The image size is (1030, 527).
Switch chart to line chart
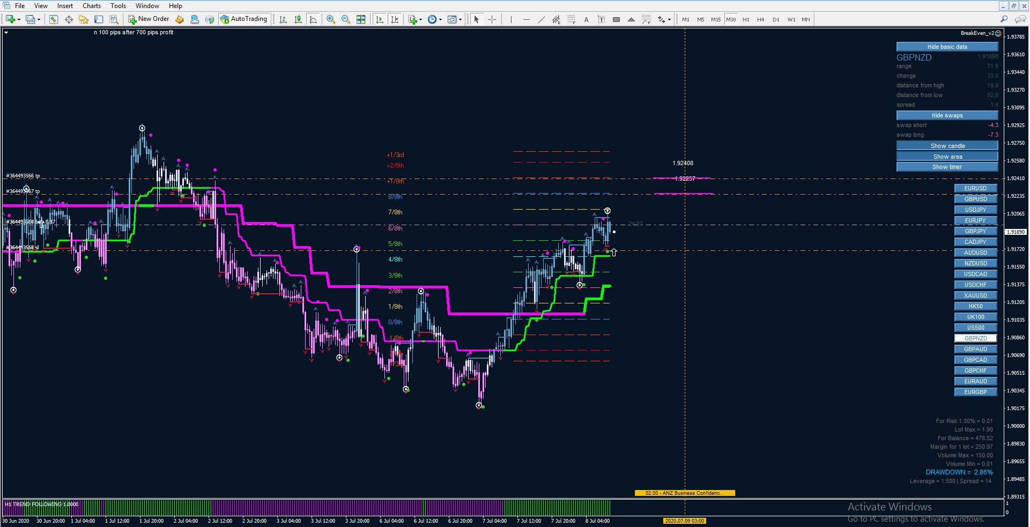tap(313, 19)
